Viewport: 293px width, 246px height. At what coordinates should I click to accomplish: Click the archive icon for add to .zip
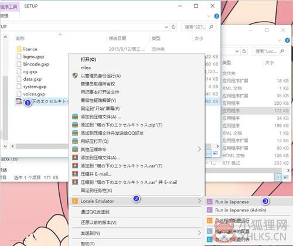click(x=75, y=125)
